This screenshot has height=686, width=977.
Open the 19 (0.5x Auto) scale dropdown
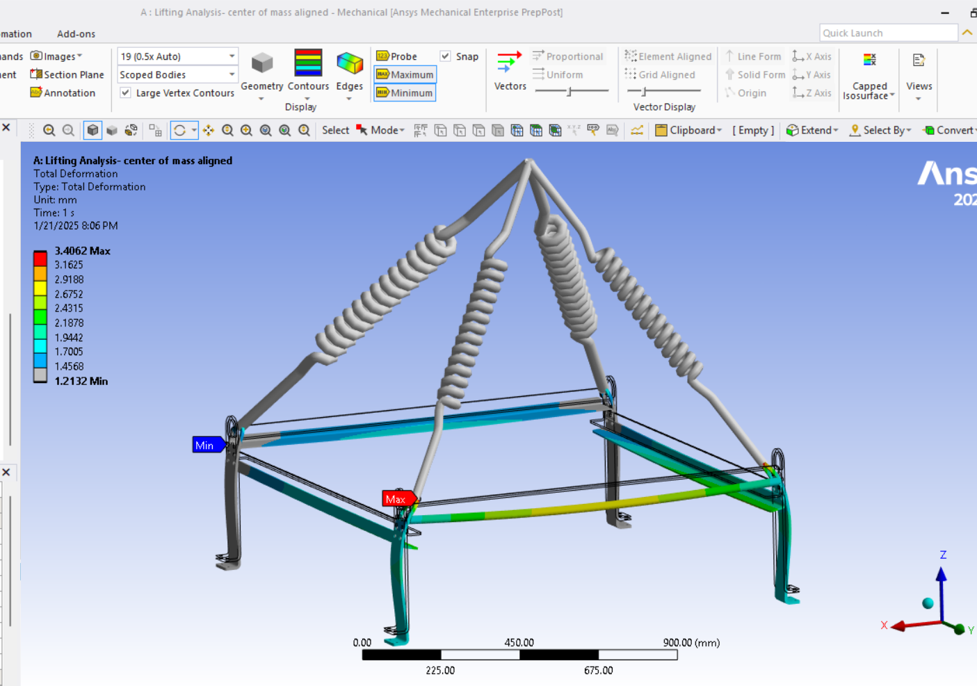tap(177, 56)
